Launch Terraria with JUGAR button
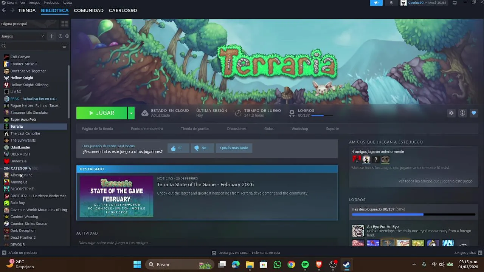 click(x=102, y=113)
